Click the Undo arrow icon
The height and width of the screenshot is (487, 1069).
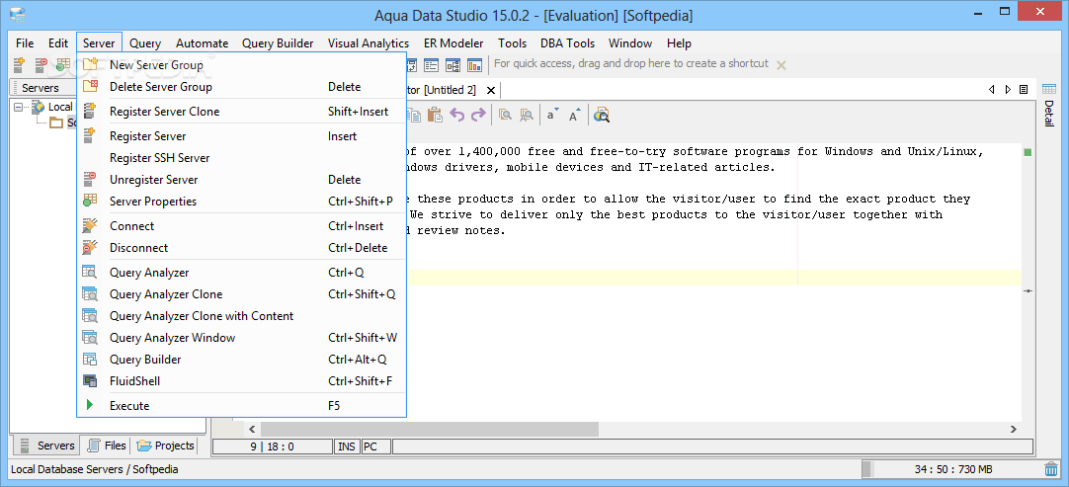(x=456, y=115)
